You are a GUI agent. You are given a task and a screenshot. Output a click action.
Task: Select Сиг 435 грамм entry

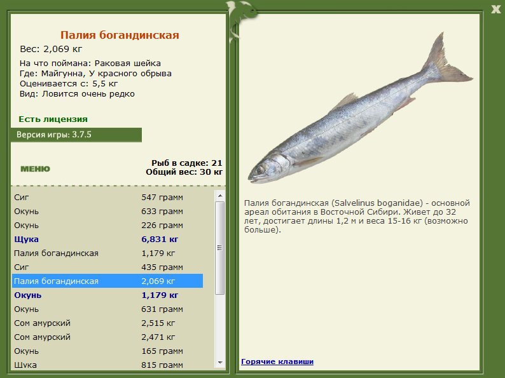pyautogui.click(x=107, y=267)
